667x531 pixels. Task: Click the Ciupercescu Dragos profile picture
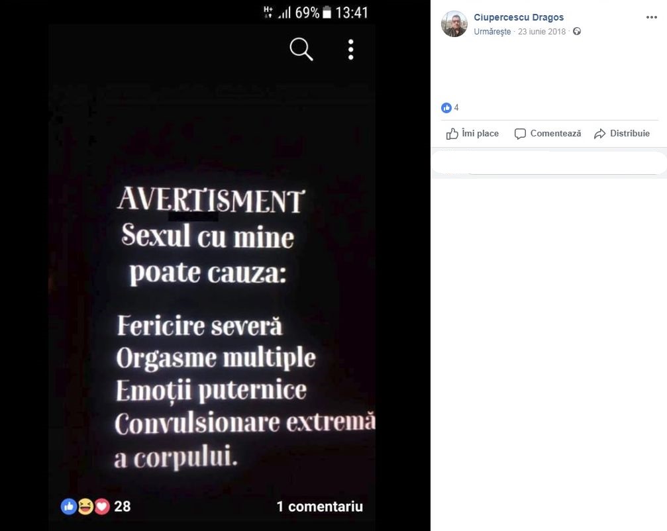pos(454,24)
